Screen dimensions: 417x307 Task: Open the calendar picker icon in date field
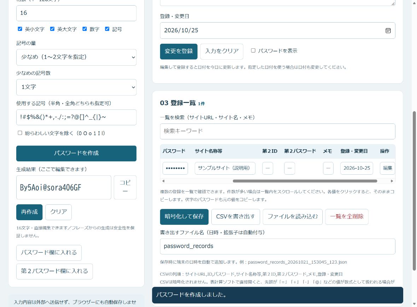pos(388,31)
